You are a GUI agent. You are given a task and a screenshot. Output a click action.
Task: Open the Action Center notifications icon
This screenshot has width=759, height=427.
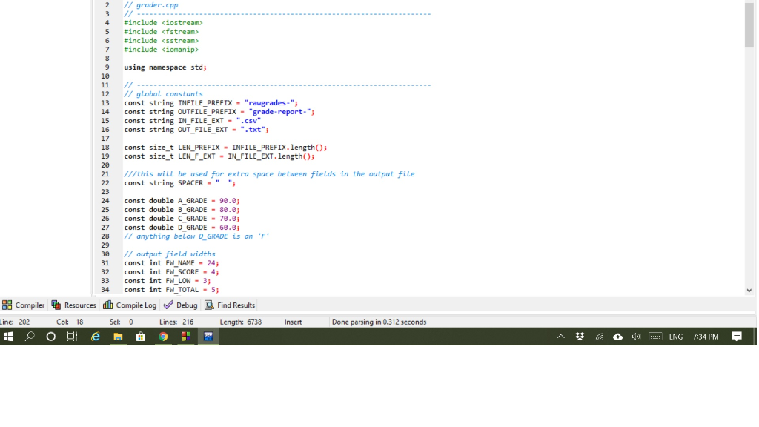pos(737,337)
